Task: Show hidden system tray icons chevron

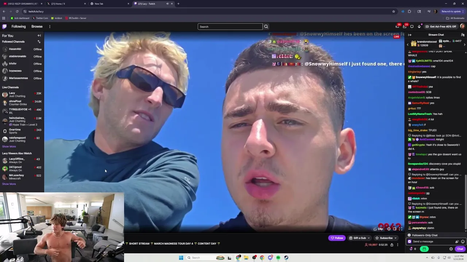Action: (x=427, y=258)
